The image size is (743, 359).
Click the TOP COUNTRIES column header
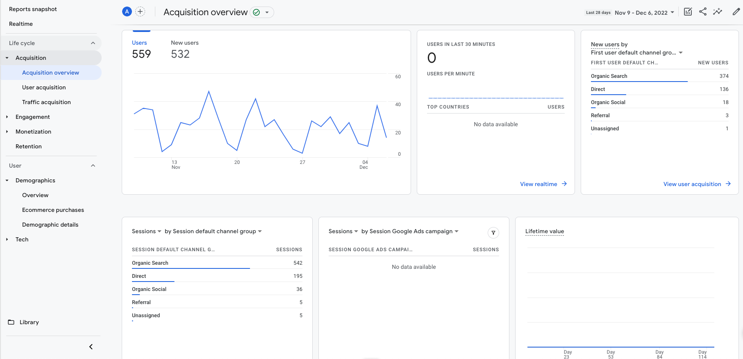point(448,107)
